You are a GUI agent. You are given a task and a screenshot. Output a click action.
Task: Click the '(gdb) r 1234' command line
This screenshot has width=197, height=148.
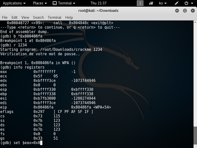point(13,45)
